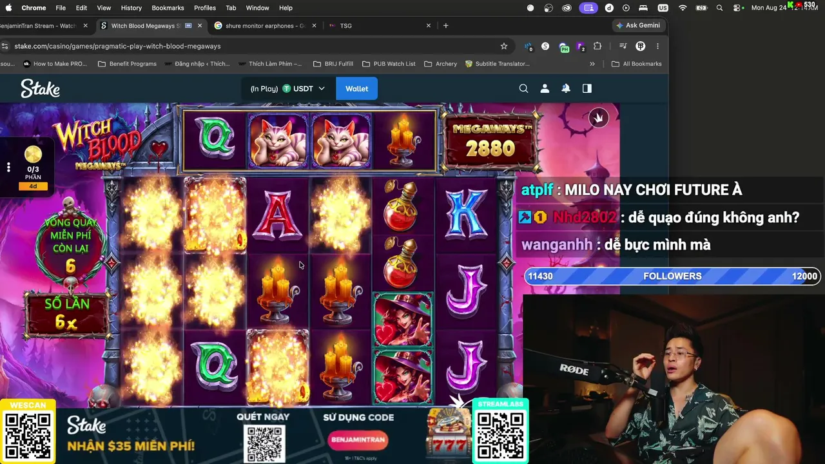Open the Stake search icon
Image resolution: width=825 pixels, height=464 pixels.
tap(523, 88)
